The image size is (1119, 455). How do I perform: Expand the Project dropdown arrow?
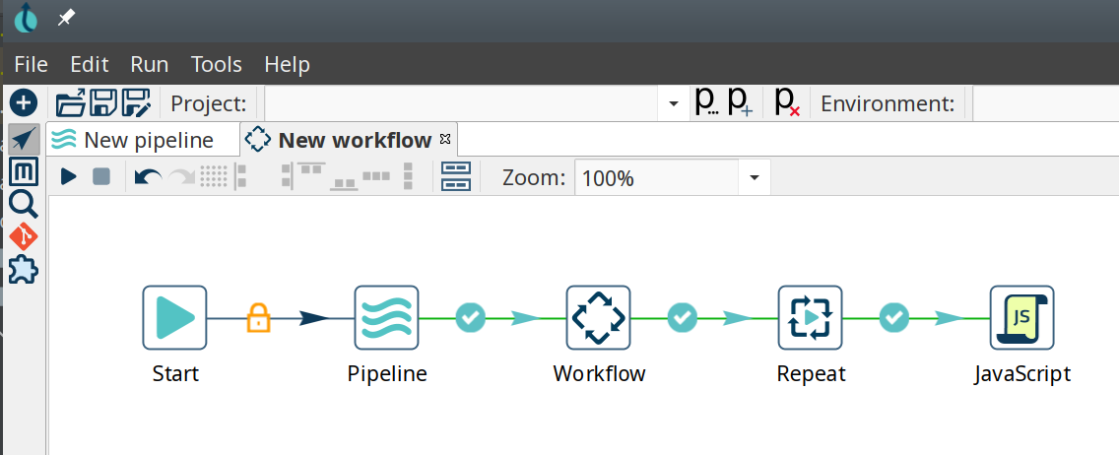pyautogui.click(x=674, y=103)
